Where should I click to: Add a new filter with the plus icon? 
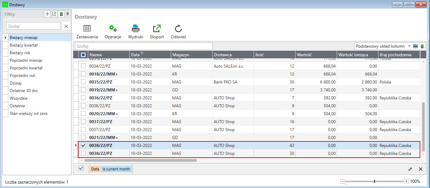coord(47,14)
